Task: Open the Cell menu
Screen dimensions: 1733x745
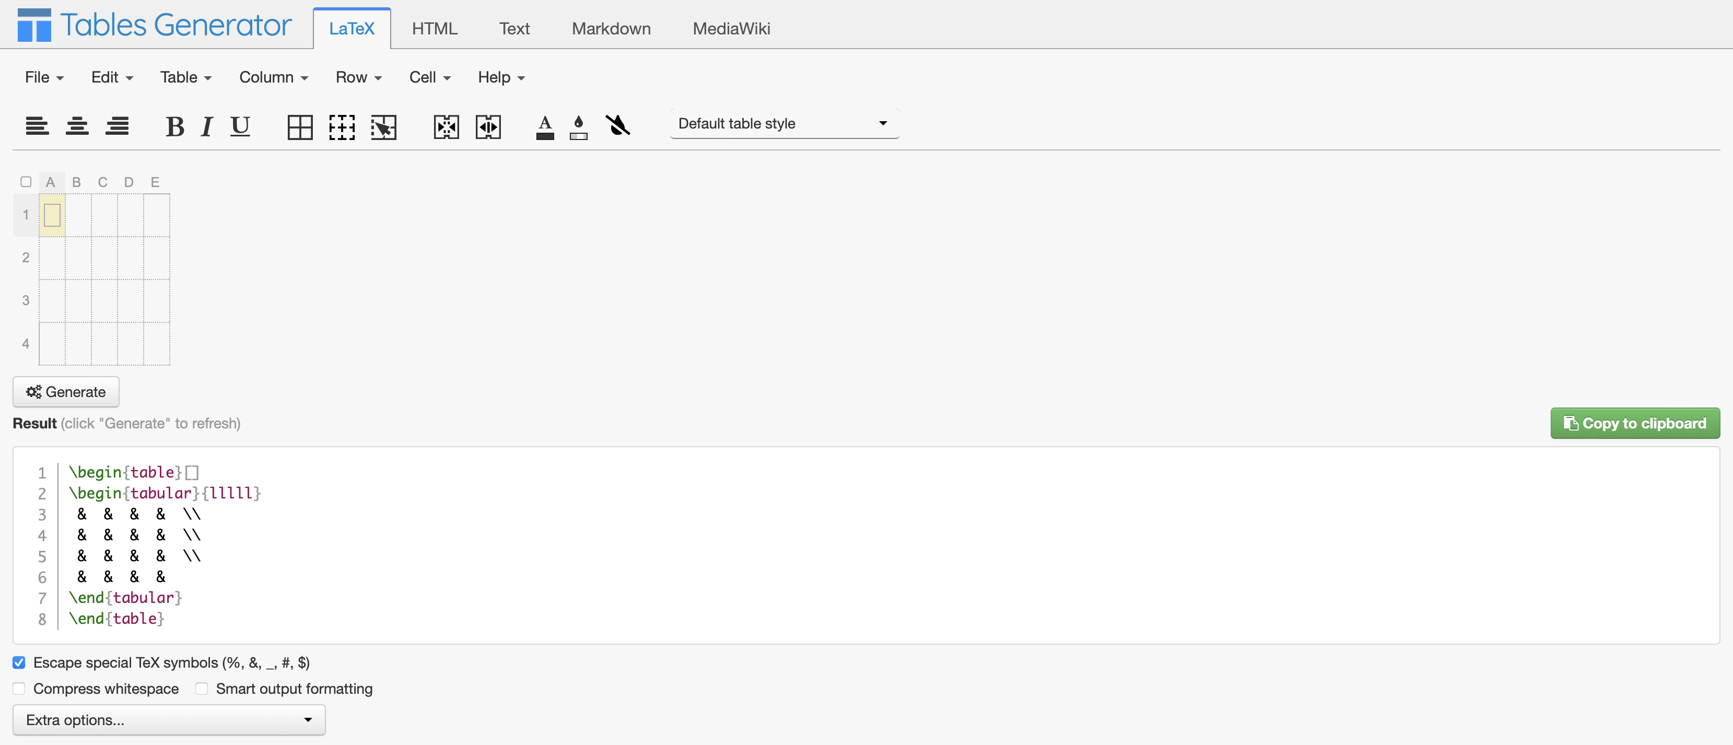Action: [430, 77]
